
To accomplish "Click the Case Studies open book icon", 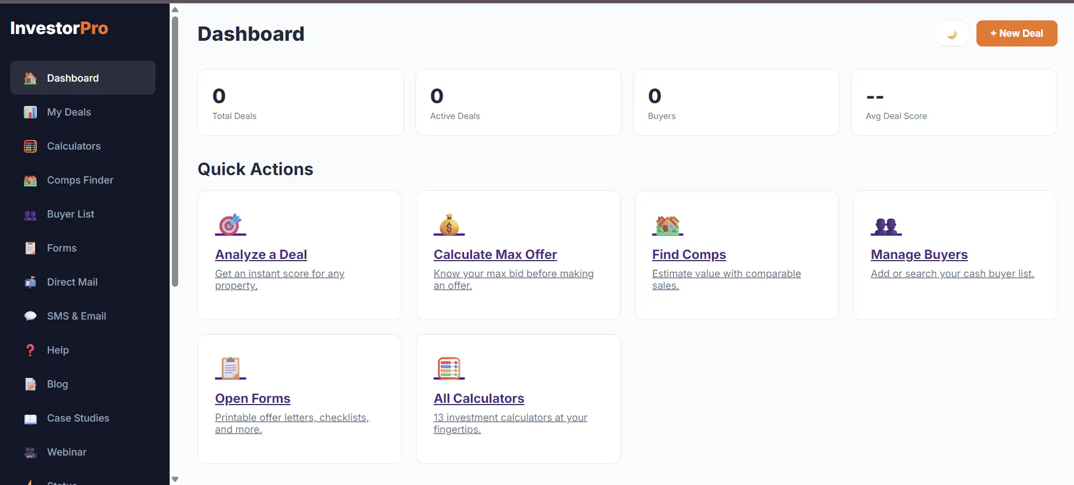I will point(31,419).
